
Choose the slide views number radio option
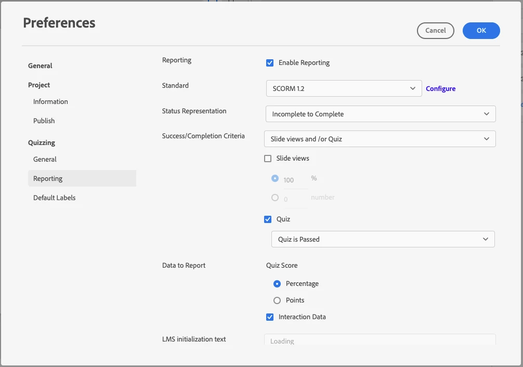pos(275,198)
